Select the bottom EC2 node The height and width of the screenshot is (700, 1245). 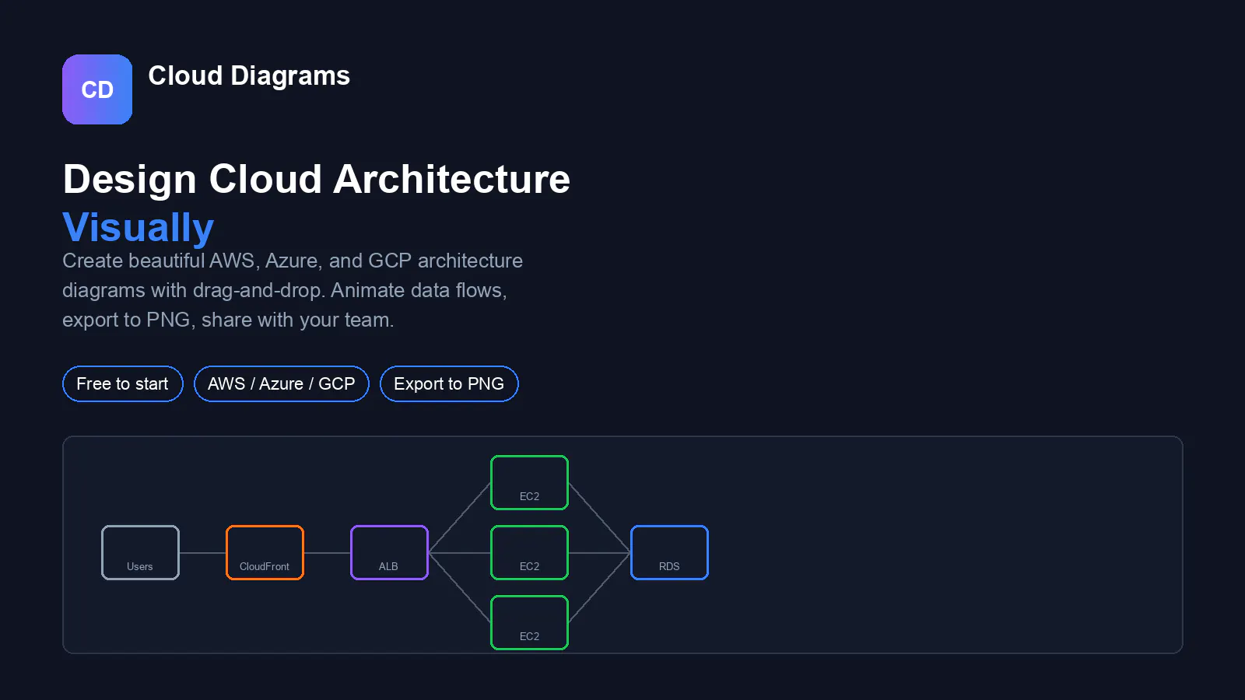click(529, 623)
